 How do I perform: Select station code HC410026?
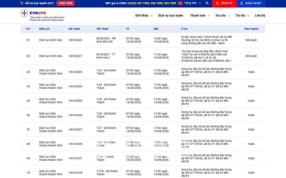pos(75,115)
